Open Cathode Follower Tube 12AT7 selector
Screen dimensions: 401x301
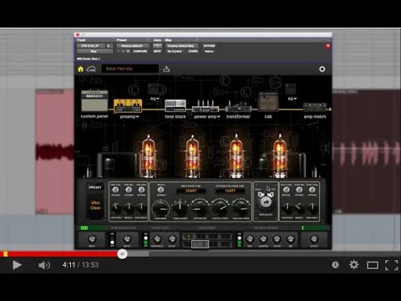230,191
